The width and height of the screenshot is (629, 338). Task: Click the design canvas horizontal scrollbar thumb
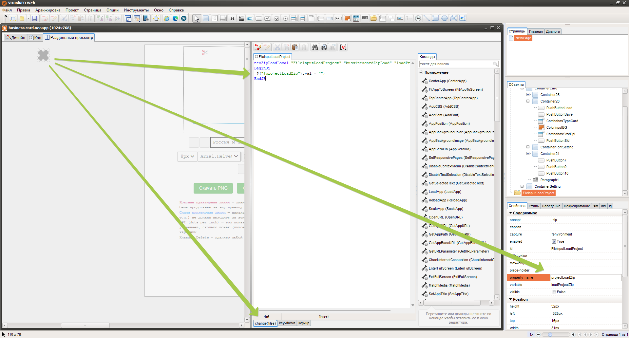point(85,326)
